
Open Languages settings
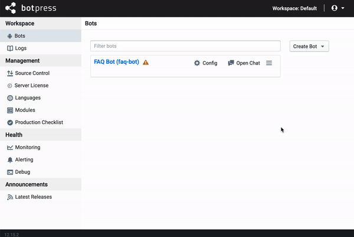[41, 98]
